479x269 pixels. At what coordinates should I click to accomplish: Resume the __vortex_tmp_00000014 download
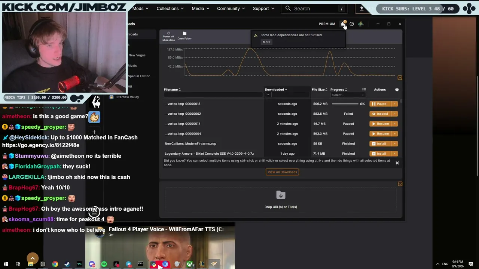click(380, 124)
